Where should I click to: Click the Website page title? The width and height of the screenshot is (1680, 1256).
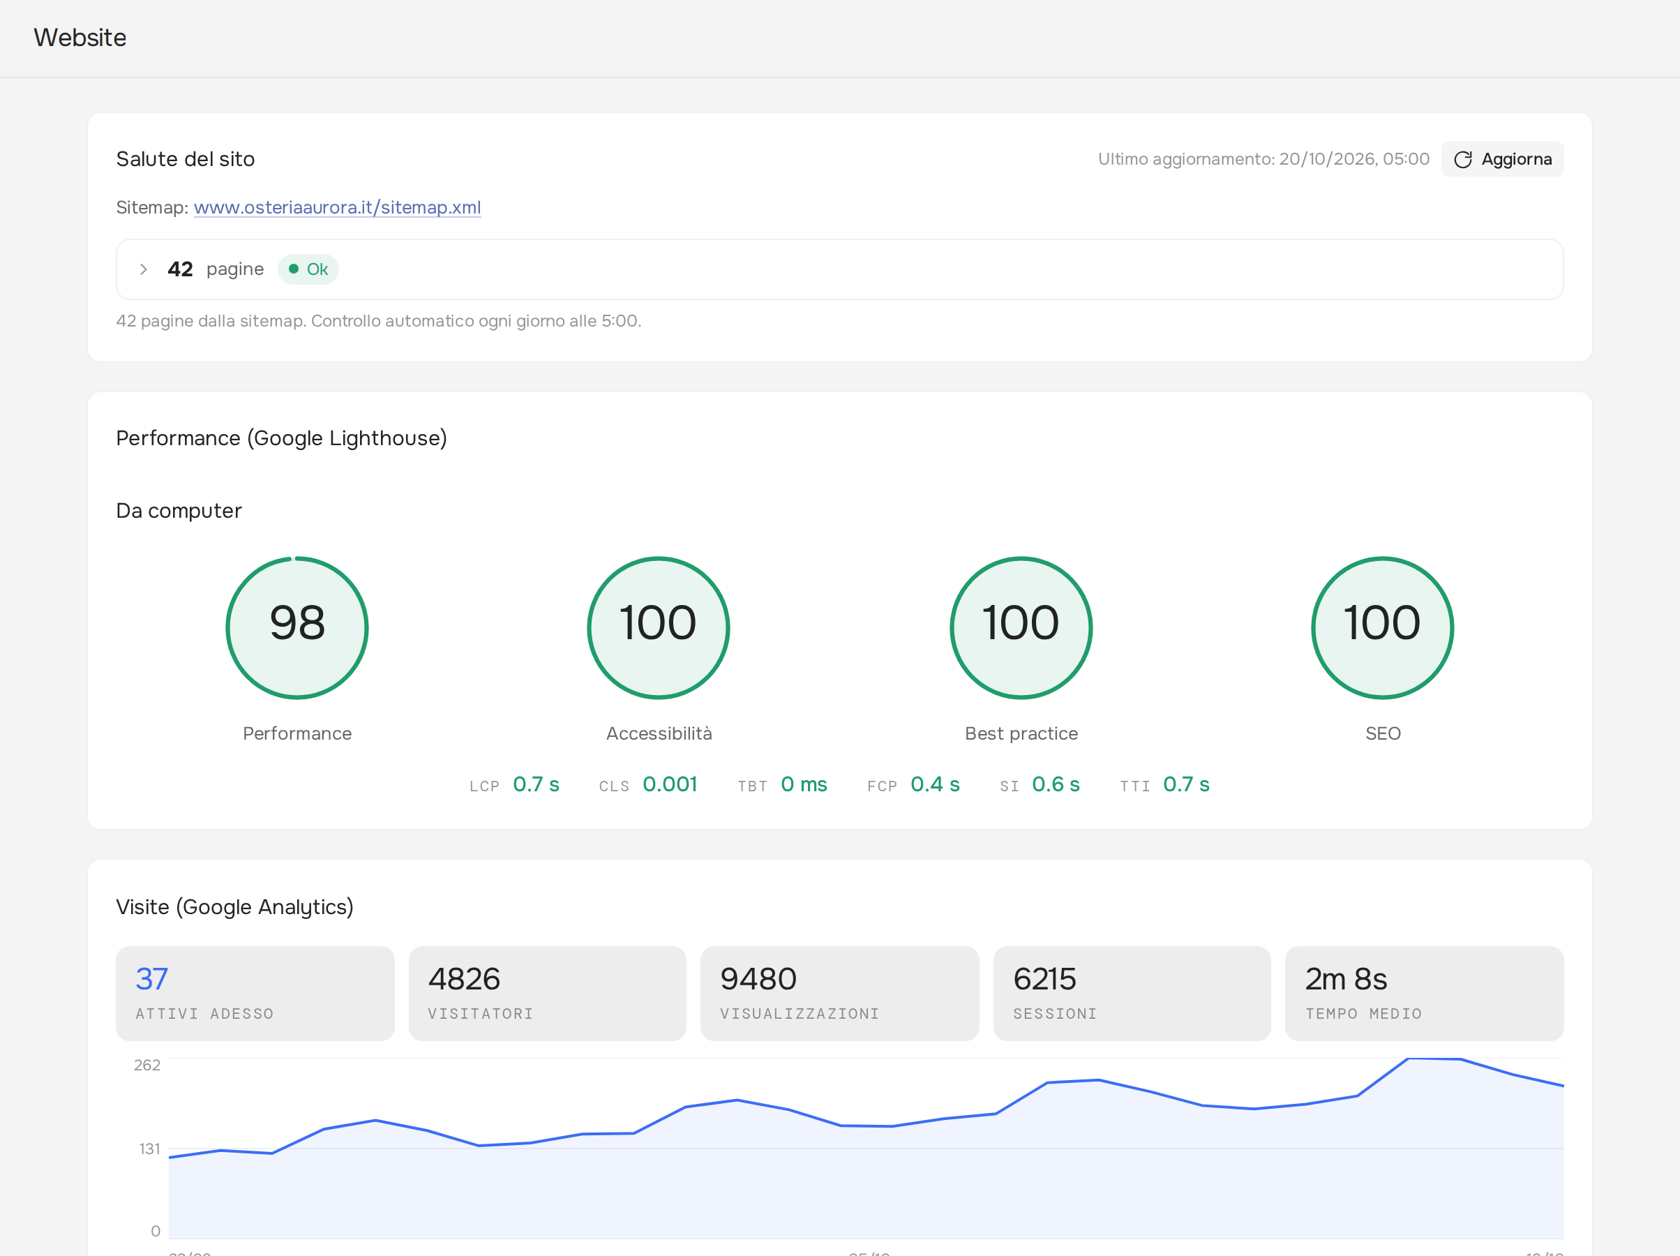(x=80, y=37)
